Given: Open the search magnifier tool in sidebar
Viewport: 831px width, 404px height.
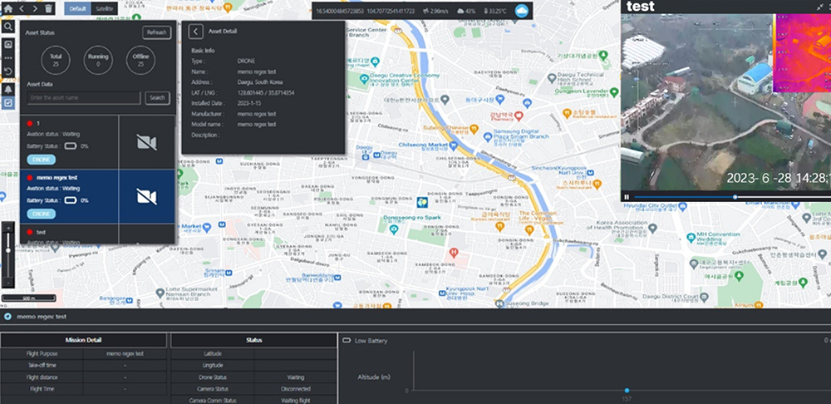Looking at the screenshot, I should 7,27.
